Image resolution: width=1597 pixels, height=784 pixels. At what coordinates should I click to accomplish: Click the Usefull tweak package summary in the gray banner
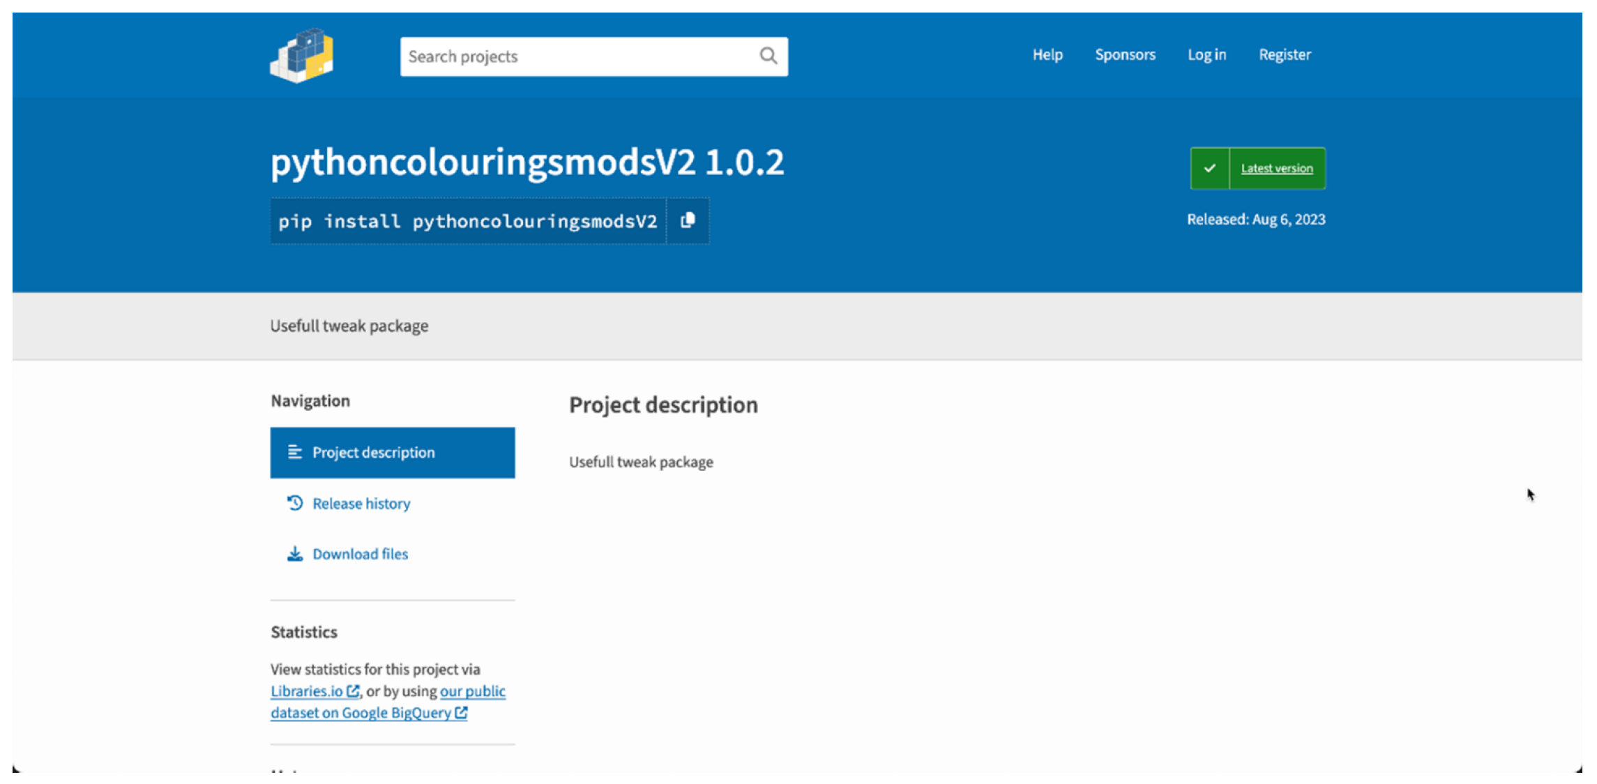point(349,326)
